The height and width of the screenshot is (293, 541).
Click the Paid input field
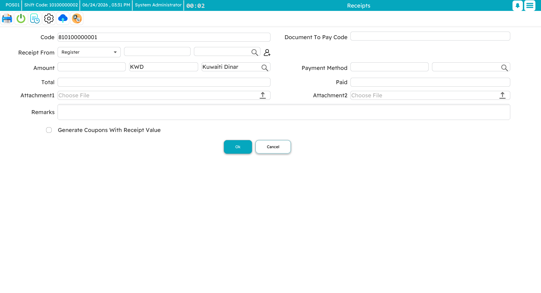[430, 82]
